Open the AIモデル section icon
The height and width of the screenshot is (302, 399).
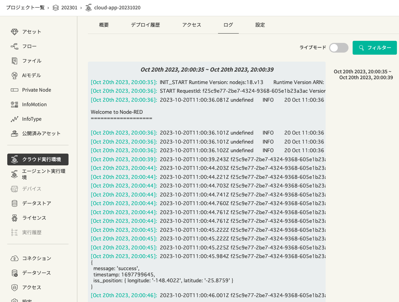(15, 75)
